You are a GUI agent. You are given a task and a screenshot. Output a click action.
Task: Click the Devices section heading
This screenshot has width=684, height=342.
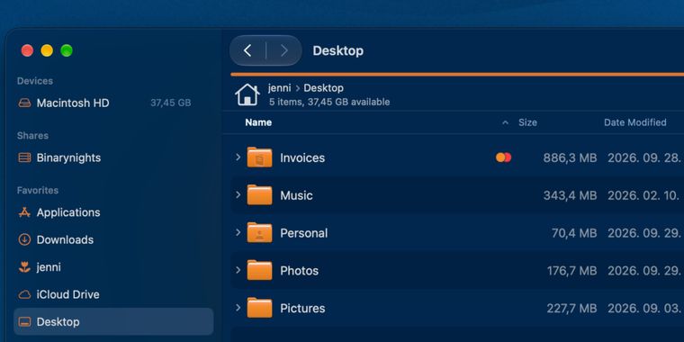(35, 81)
